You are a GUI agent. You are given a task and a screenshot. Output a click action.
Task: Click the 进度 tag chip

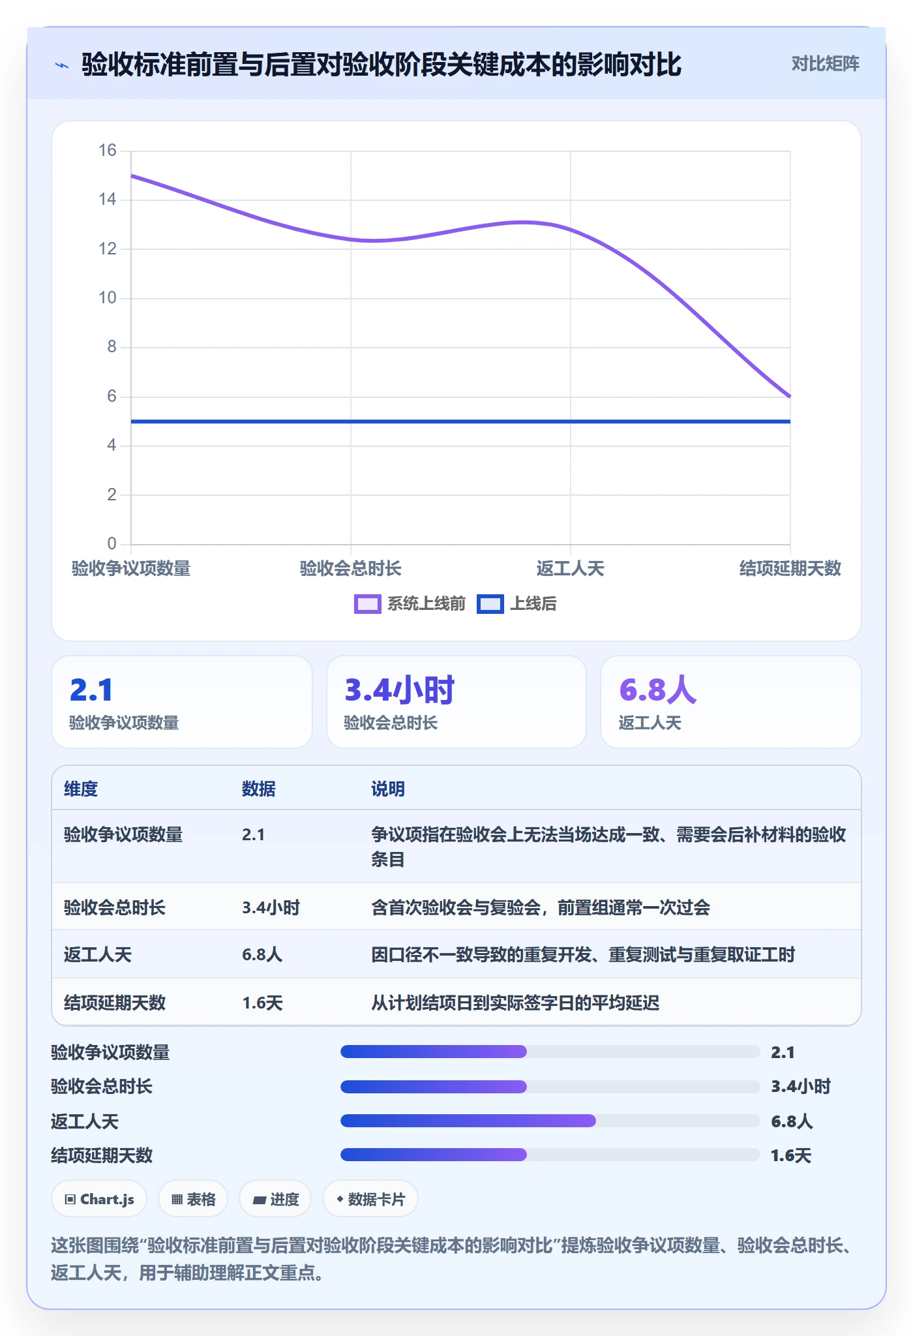click(275, 1199)
